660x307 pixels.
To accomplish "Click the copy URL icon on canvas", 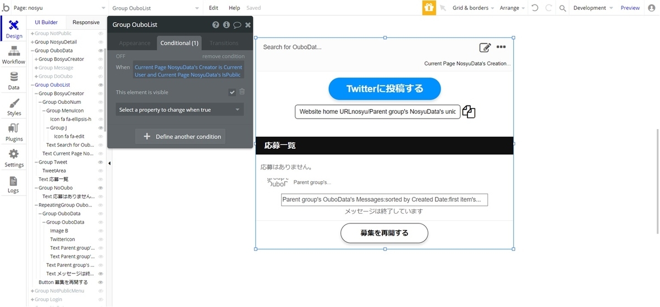I will [x=469, y=111].
